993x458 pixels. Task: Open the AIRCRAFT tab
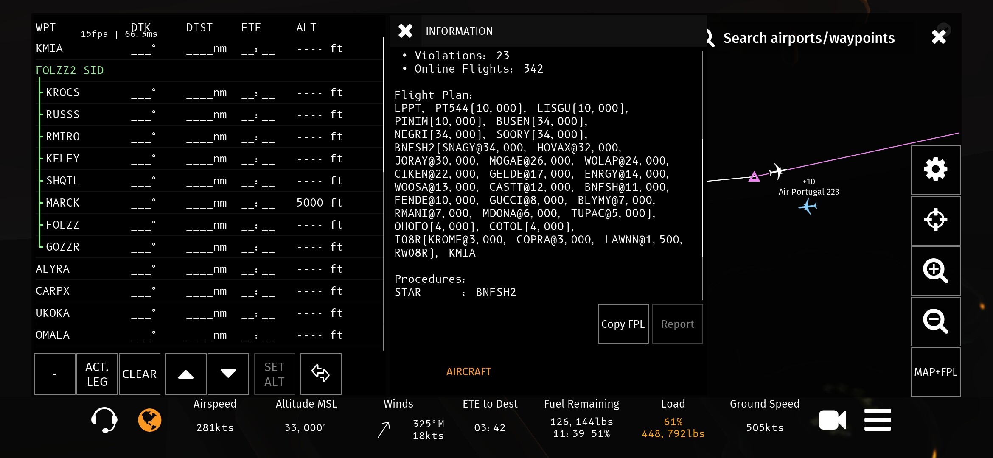pyautogui.click(x=468, y=371)
